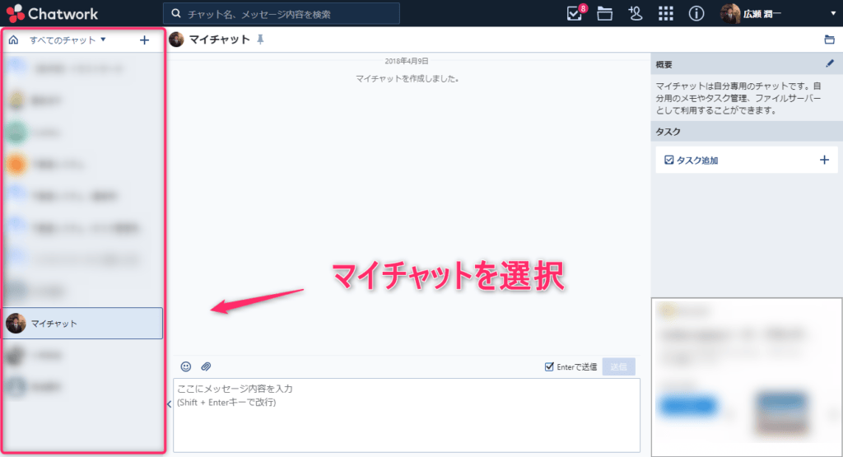Click the 概要 panel header

[747, 64]
